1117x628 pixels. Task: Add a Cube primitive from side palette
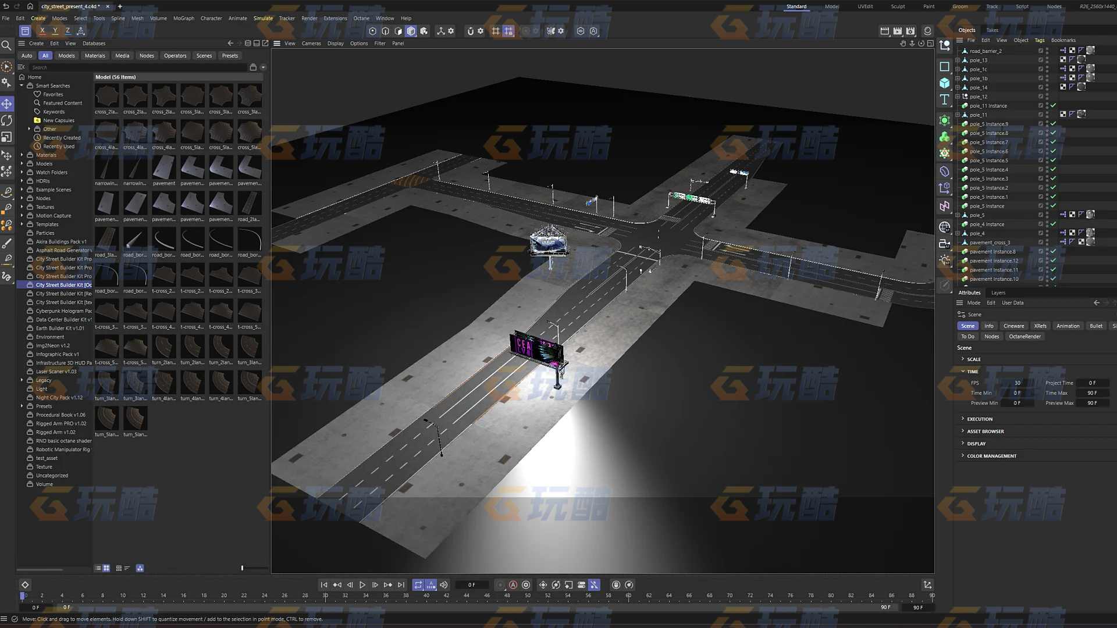[944, 83]
